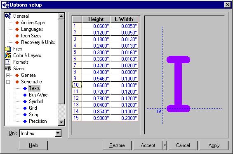This screenshot has width=233, height=154.
Task: Click the blue diamond beside Bus/Wire
Action: (x=25, y=95)
